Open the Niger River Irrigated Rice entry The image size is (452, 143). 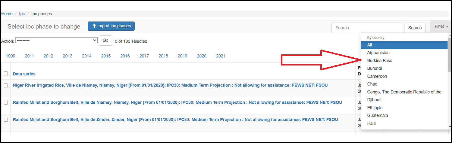170,85
